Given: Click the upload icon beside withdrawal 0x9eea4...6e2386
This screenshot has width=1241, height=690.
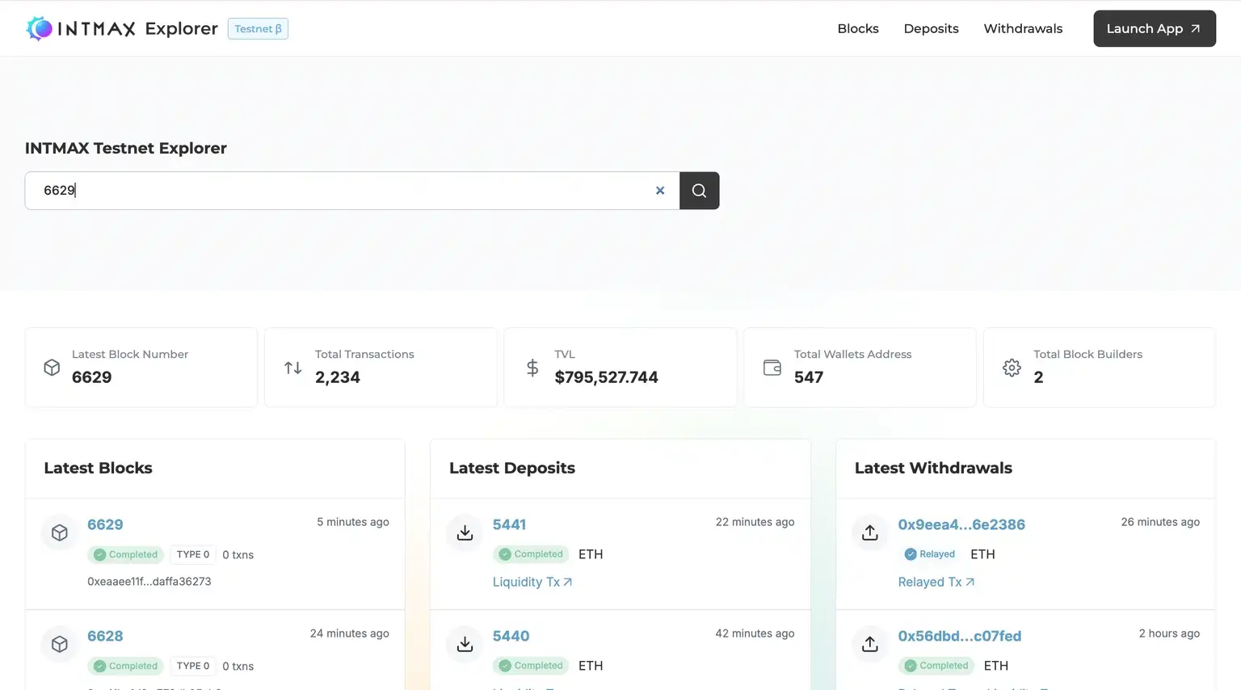Looking at the screenshot, I should coord(869,533).
